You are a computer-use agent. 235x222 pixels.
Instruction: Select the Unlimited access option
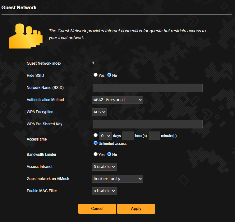95,143
